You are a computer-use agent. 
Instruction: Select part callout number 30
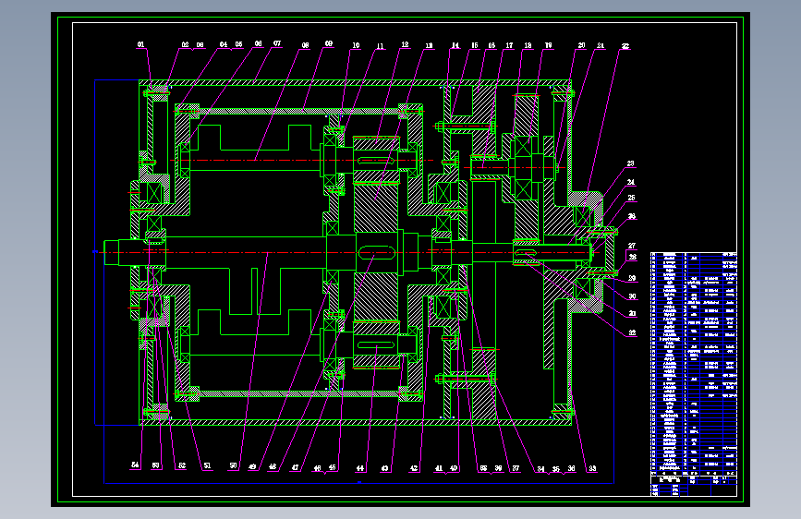633,296
